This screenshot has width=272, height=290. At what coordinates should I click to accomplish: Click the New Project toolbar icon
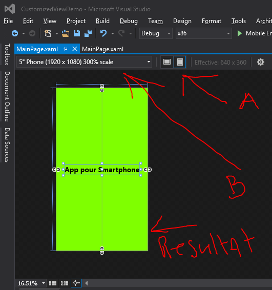pos(48,33)
